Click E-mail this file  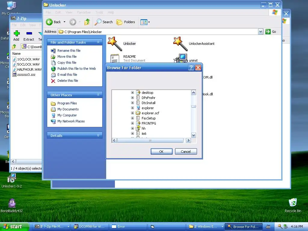67,75
